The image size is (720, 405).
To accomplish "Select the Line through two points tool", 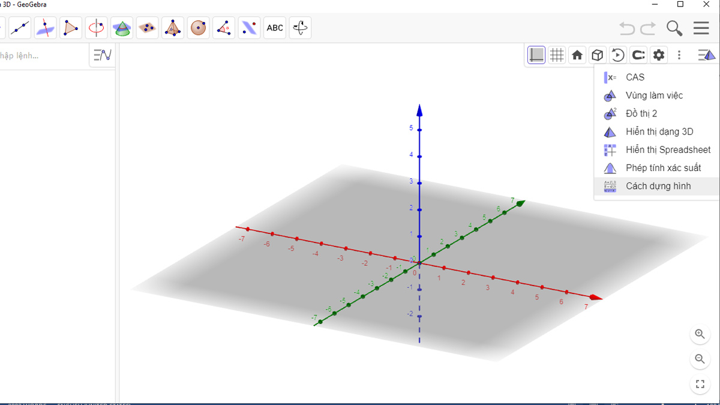I will click(x=20, y=28).
